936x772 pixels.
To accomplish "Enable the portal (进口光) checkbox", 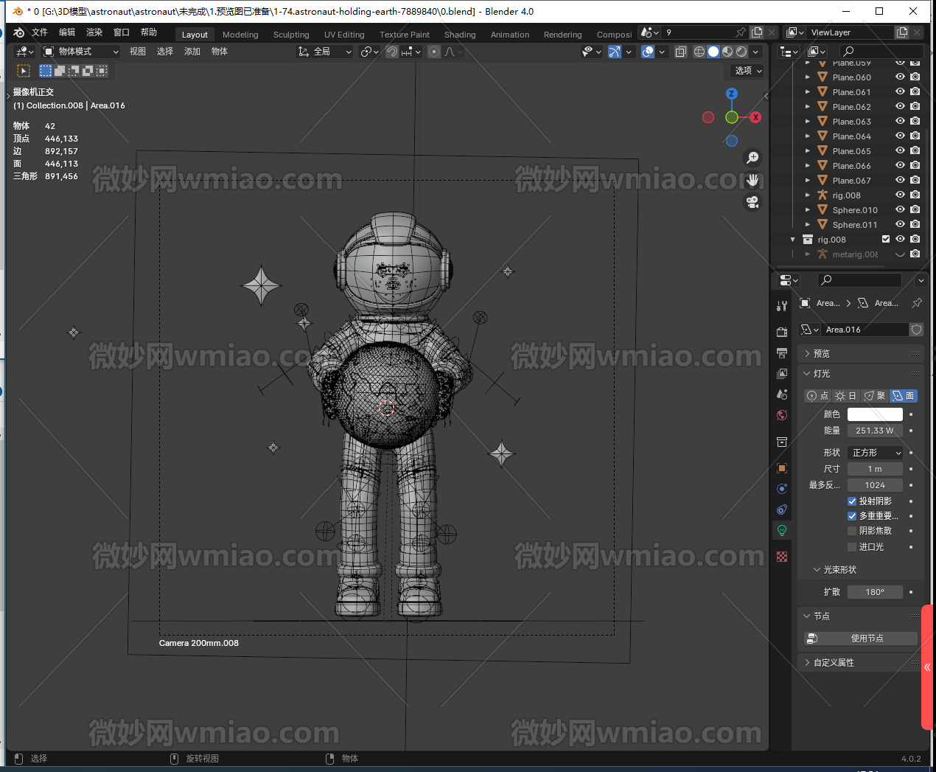I will point(852,547).
